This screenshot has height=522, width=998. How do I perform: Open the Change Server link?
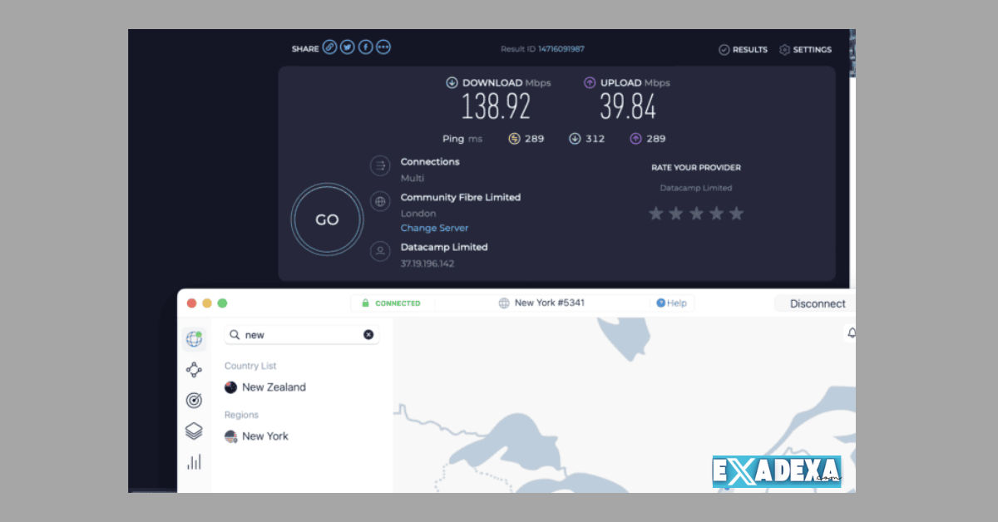click(x=434, y=228)
